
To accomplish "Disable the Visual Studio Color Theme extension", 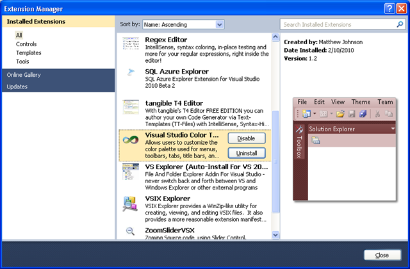I will click(247, 138).
